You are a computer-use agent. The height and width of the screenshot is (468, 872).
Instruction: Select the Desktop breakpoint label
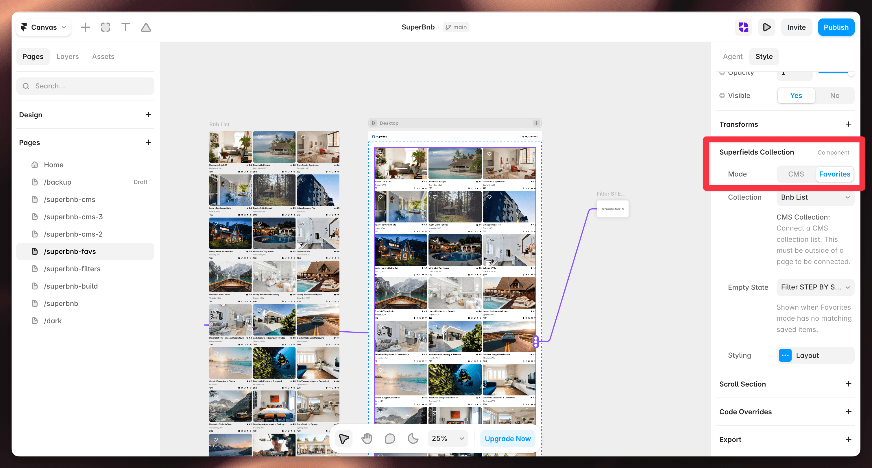coord(389,123)
